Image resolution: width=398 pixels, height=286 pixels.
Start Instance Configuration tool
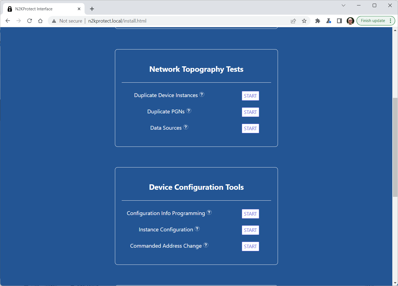[x=250, y=230]
